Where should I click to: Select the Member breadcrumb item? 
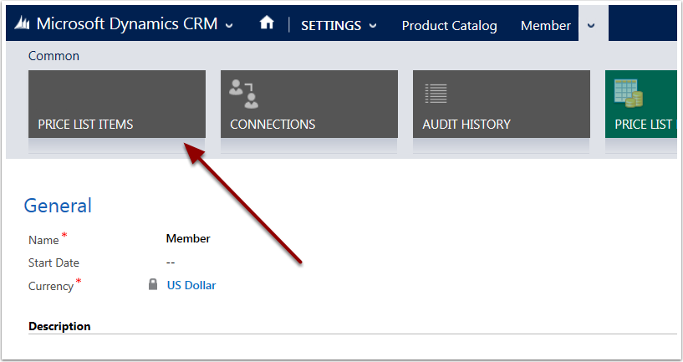546,26
